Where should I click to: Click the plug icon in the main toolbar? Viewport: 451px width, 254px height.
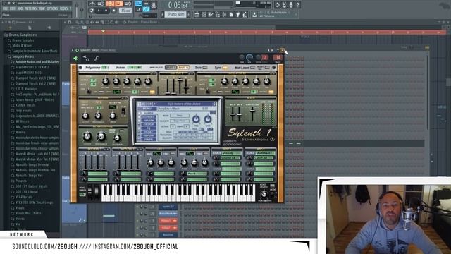pos(238,14)
